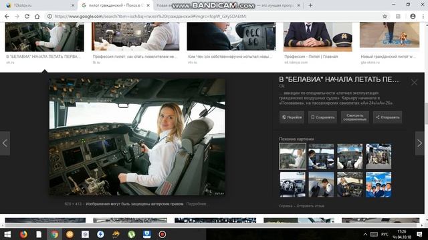Select second similar image in bottom row

tap(321, 185)
